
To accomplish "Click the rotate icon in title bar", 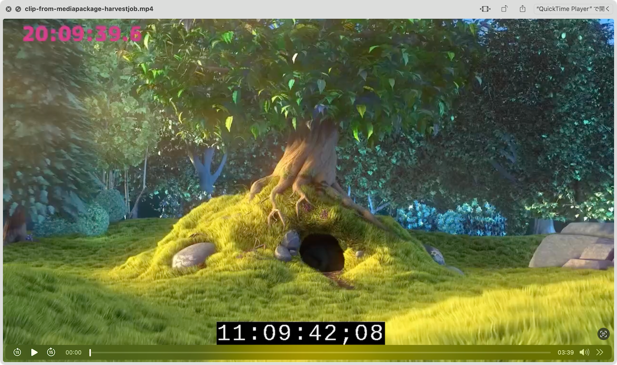I will (x=504, y=9).
